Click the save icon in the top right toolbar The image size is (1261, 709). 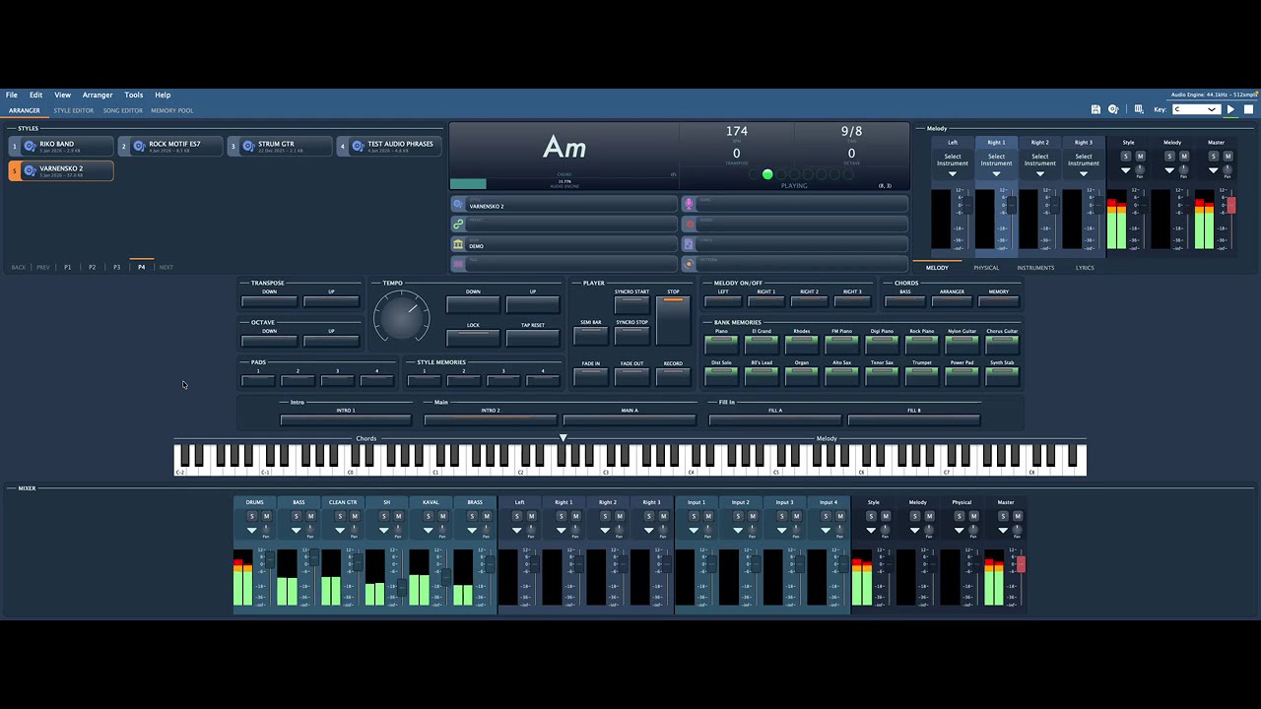point(1095,109)
